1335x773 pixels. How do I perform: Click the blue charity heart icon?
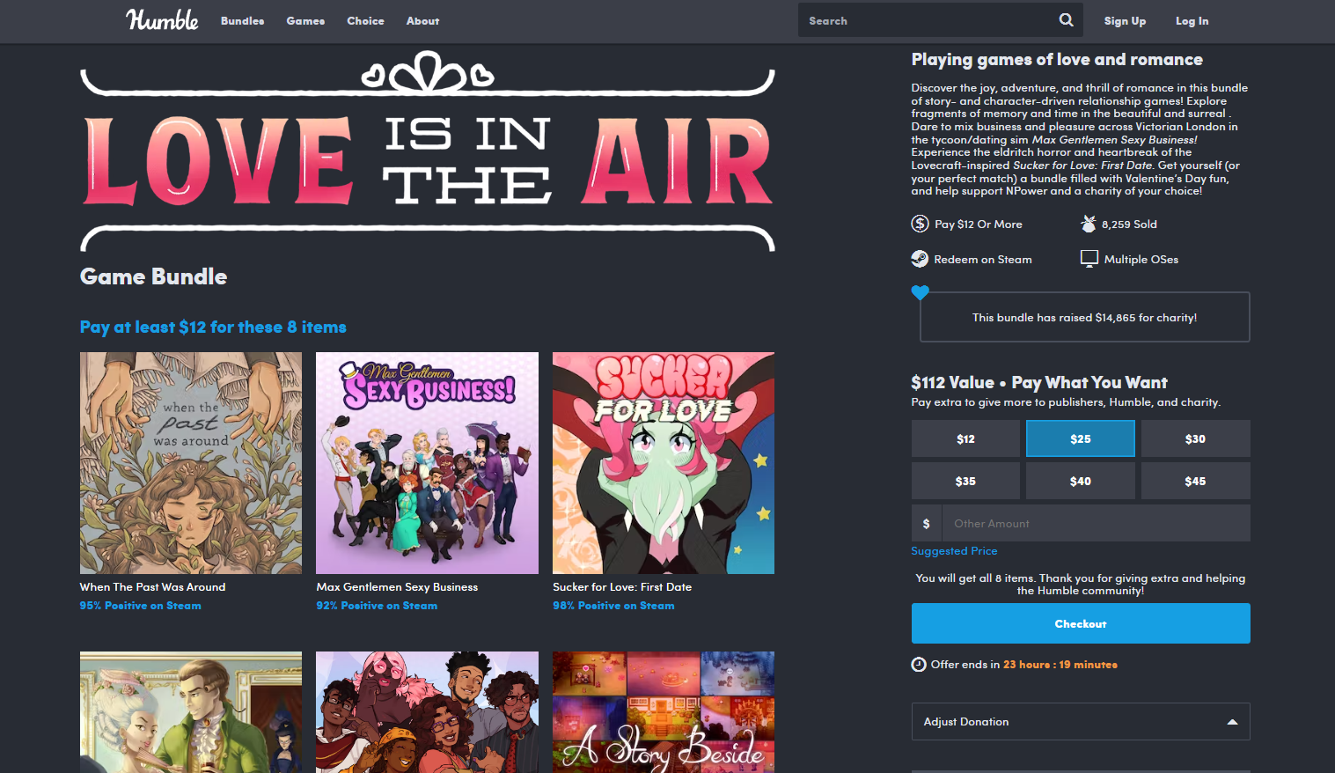tap(921, 292)
